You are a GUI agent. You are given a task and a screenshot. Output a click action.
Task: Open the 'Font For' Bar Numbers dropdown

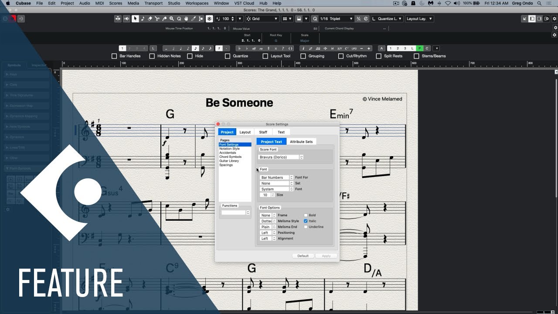click(276, 177)
